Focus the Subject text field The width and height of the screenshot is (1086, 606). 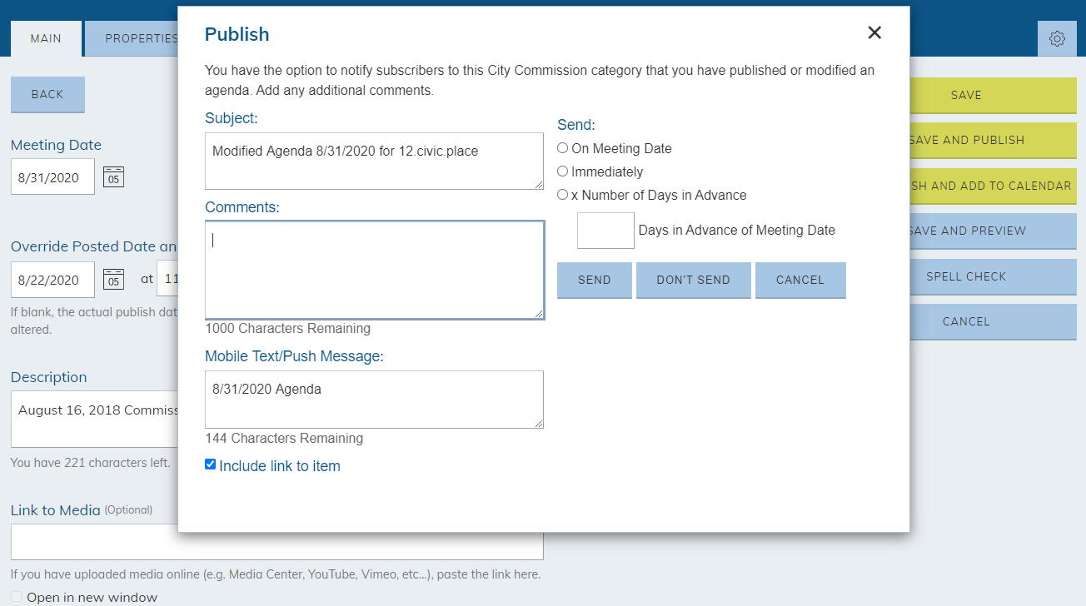point(374,161)
